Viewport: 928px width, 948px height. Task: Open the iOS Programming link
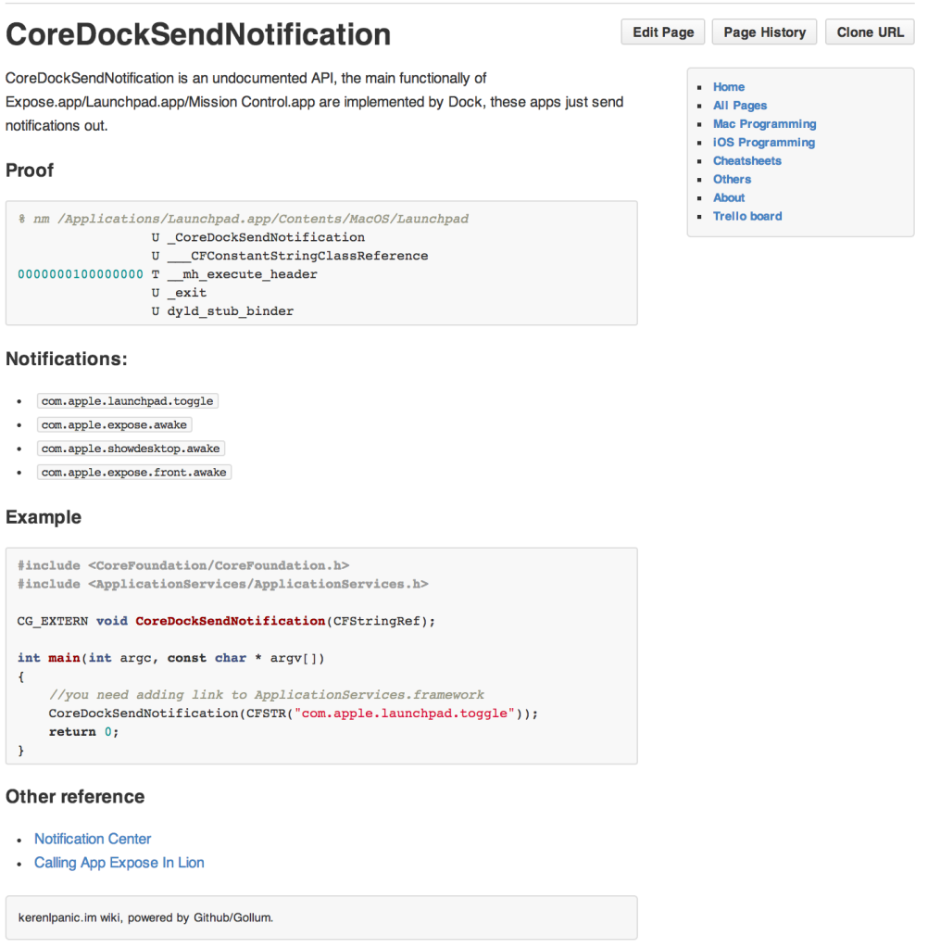[764, 143]
